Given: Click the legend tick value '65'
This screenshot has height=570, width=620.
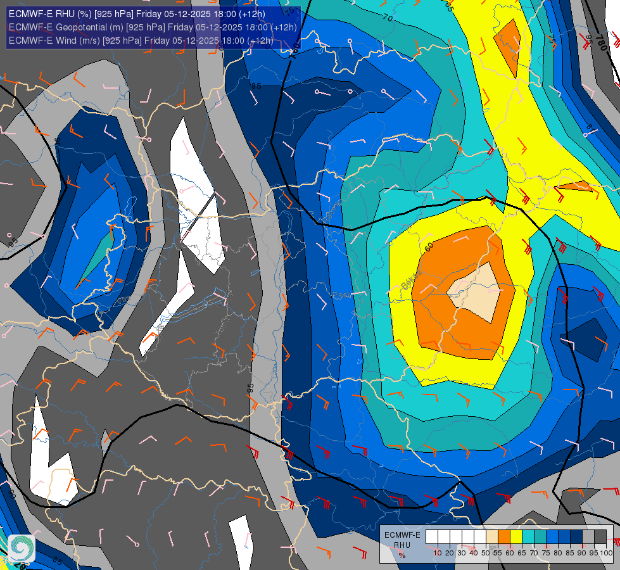Looking at the screenshot, I should (522, 553).
